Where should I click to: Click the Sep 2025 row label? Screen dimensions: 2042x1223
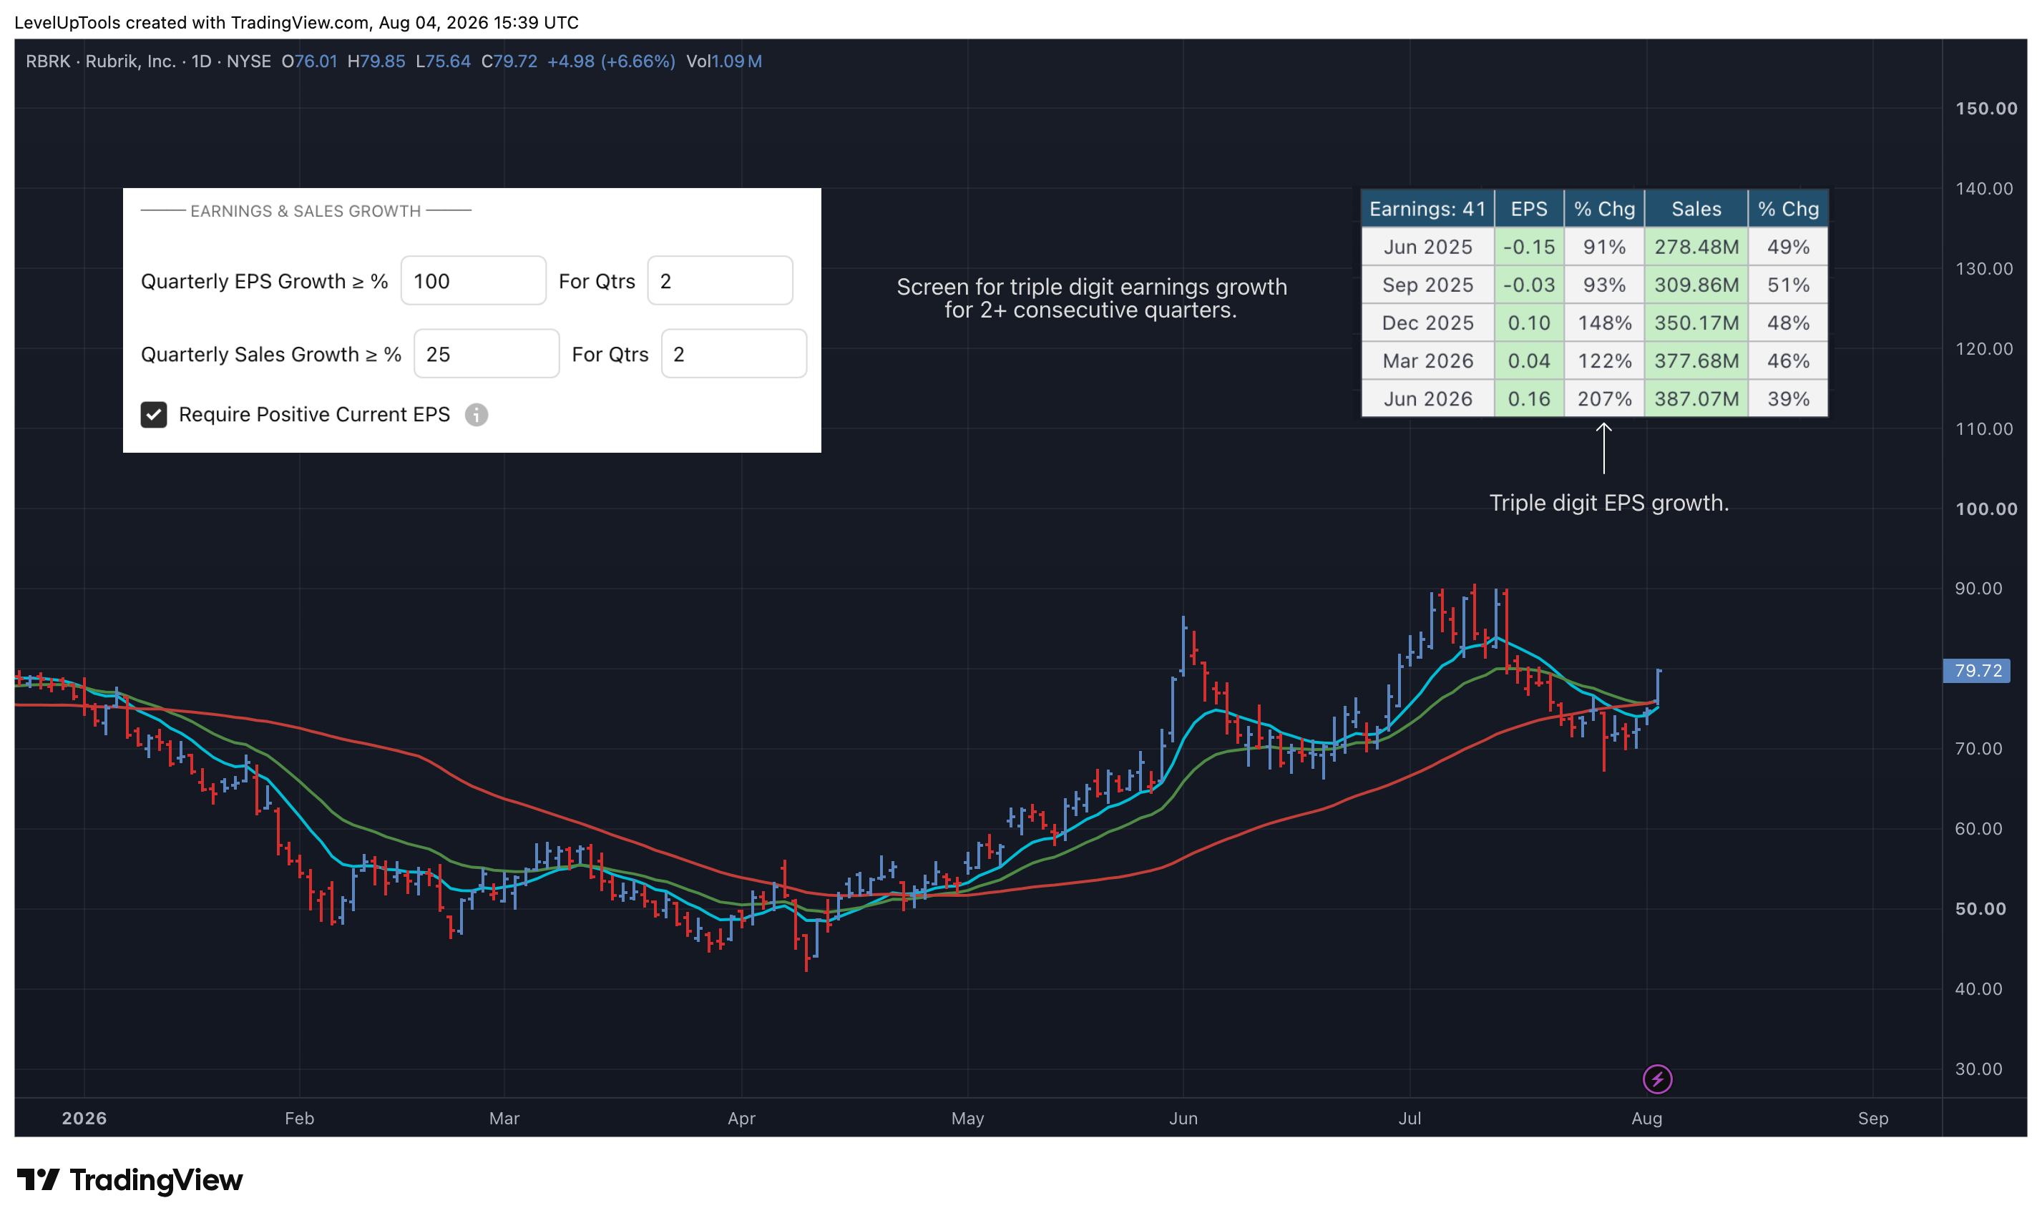(x=1427, y=285)
